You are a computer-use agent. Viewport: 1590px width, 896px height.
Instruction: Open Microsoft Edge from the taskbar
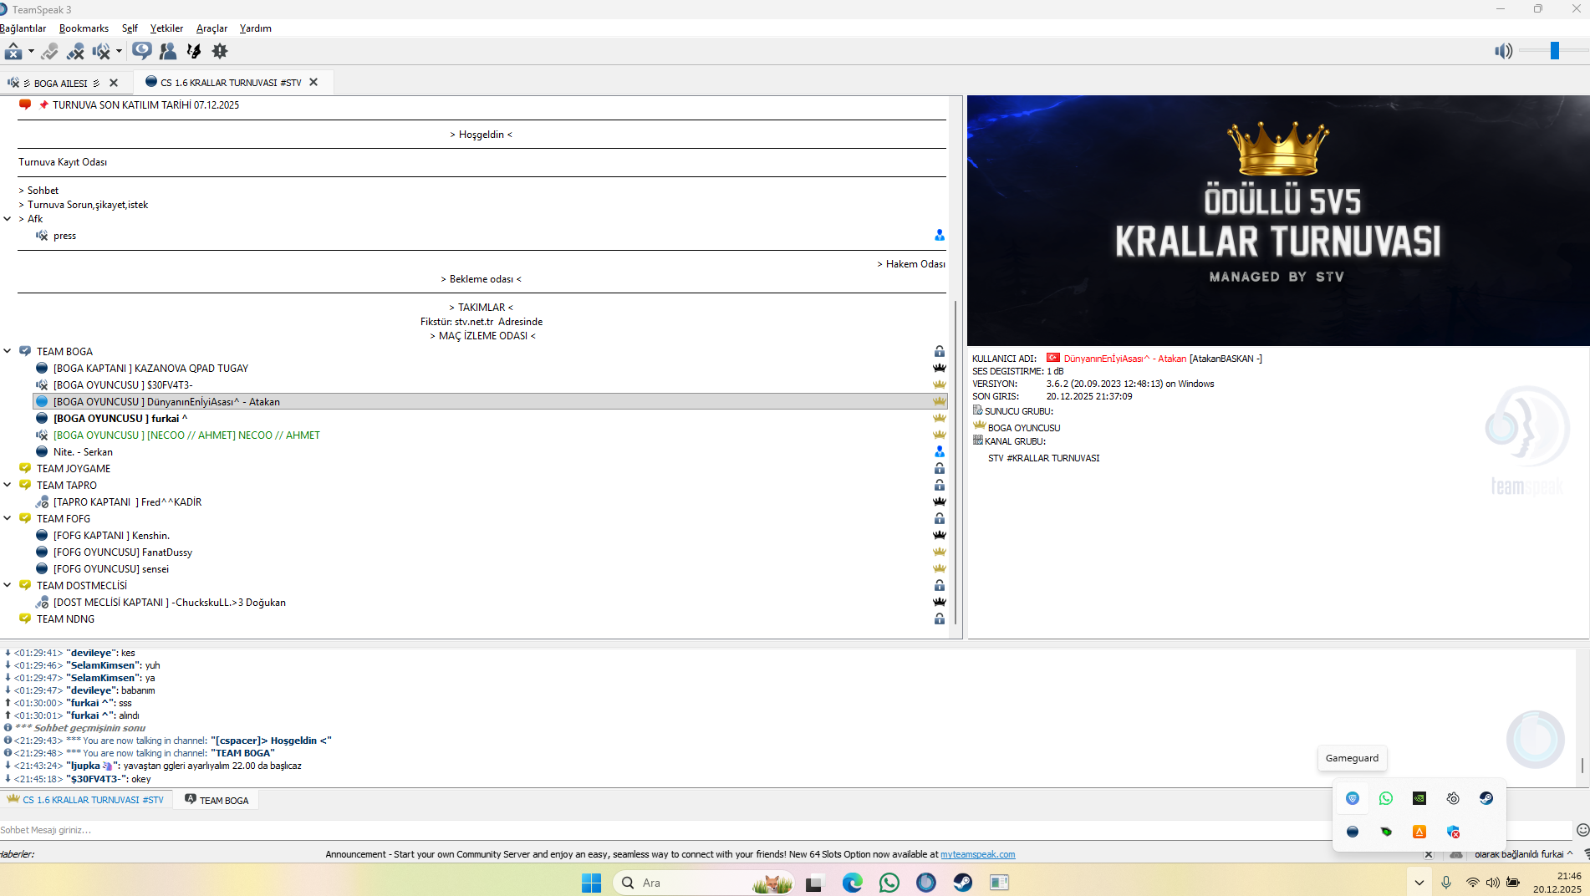click(853, 883)
